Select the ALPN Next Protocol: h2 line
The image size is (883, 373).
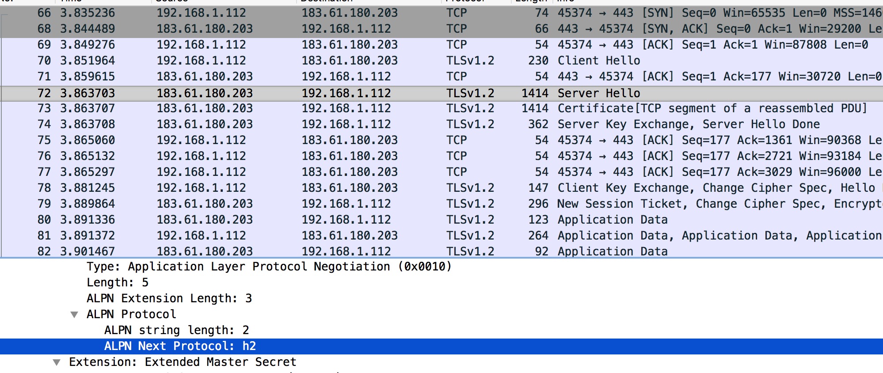pyautogui.click(x=180, y=346)
